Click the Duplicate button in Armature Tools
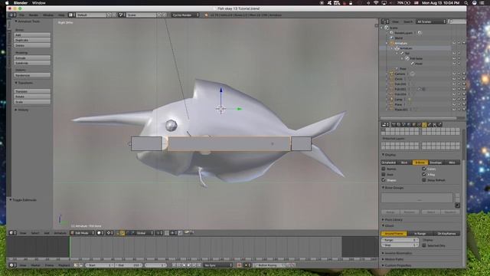The image size is (490, 276). click(32, 40)
